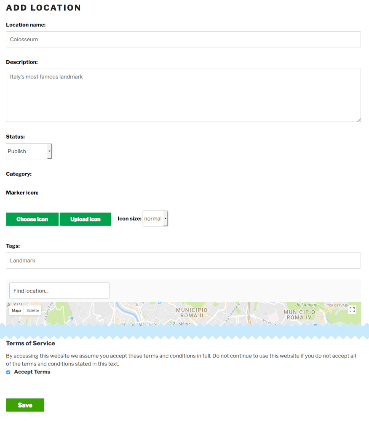This screenshot has width=369, height=421.
Task: Switch map to Mapa view
Action: point(16,311)
